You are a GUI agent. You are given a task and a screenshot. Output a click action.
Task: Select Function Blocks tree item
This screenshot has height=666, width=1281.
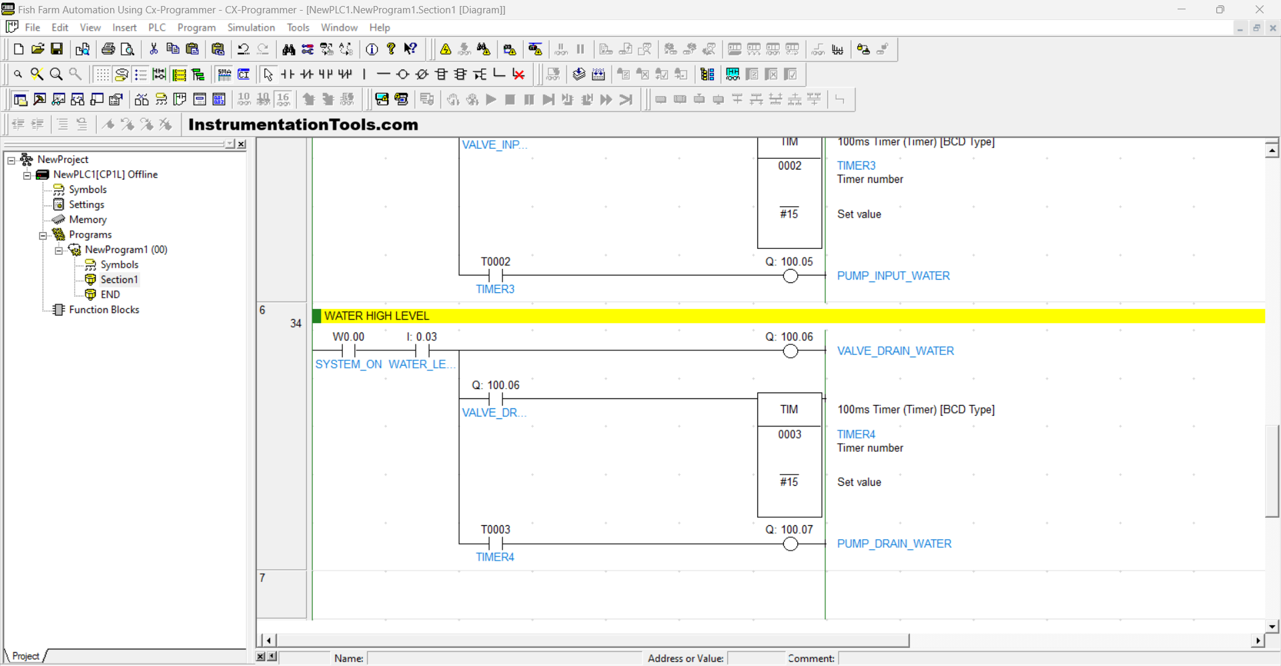tap(104, 310)
